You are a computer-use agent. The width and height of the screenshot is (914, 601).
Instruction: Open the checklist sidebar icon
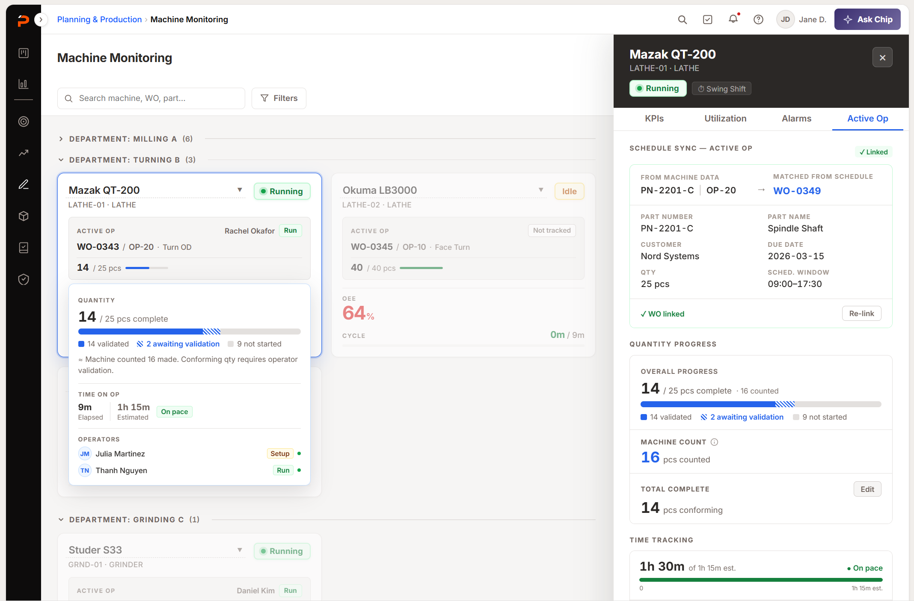[x=24, y=248]
